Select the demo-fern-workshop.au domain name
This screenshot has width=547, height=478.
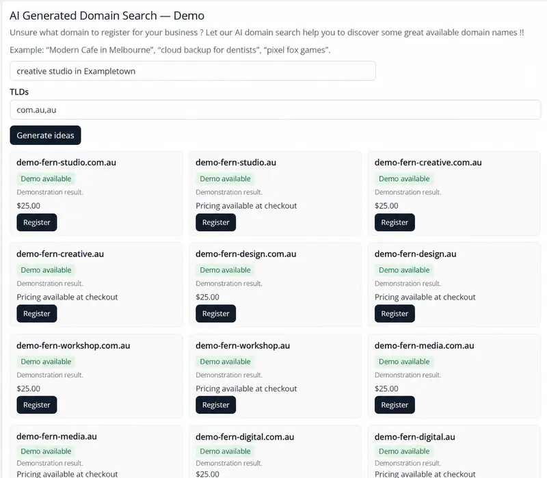(243, 345)
